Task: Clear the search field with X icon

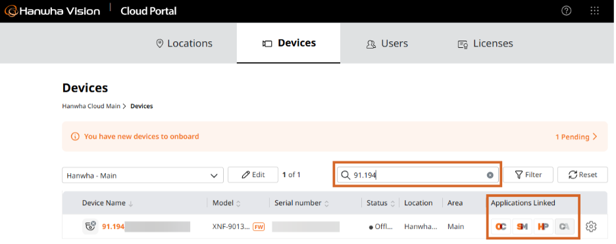Action: click(x=490, y=175)
